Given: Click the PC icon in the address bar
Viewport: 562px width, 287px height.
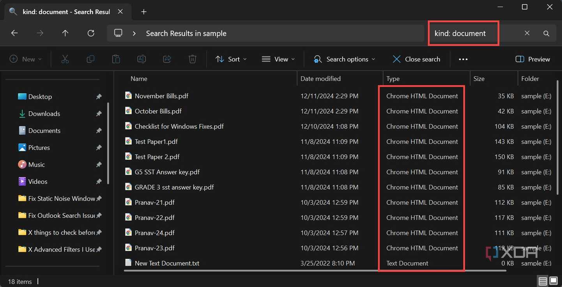Looking at the screenshot, I should pos(118,33).
